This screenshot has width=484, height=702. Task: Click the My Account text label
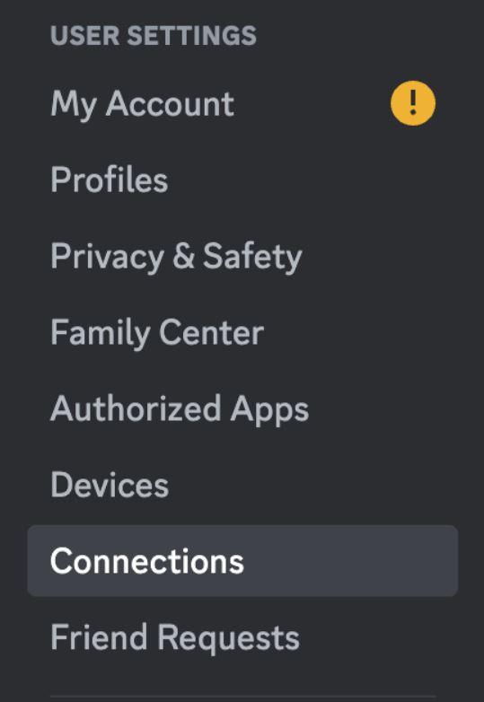(143, 105)
